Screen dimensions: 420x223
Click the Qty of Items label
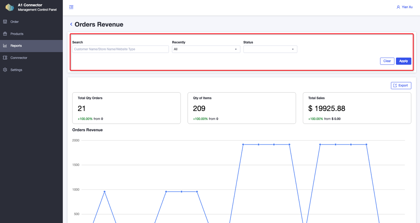[x=202, y=98]
